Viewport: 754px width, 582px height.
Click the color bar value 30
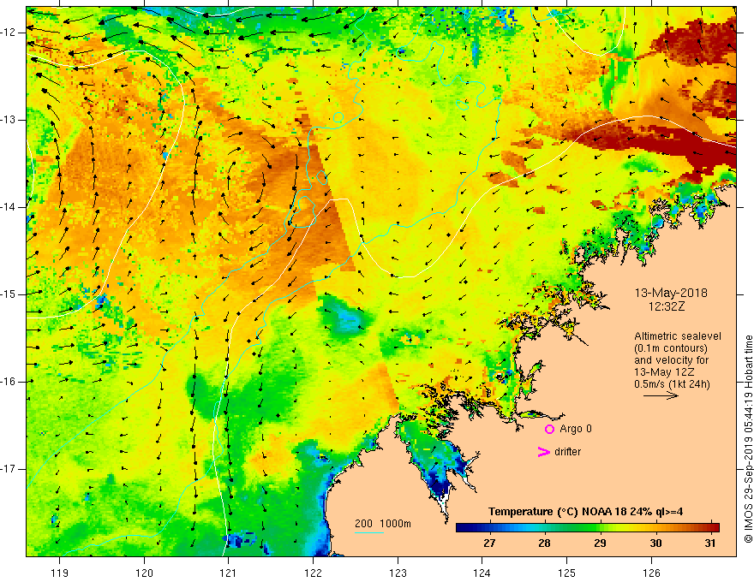click(655, 543)
